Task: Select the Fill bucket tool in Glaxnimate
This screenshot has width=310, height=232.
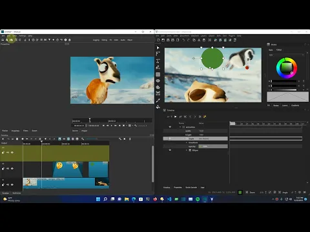Action: tap(158, 107)
